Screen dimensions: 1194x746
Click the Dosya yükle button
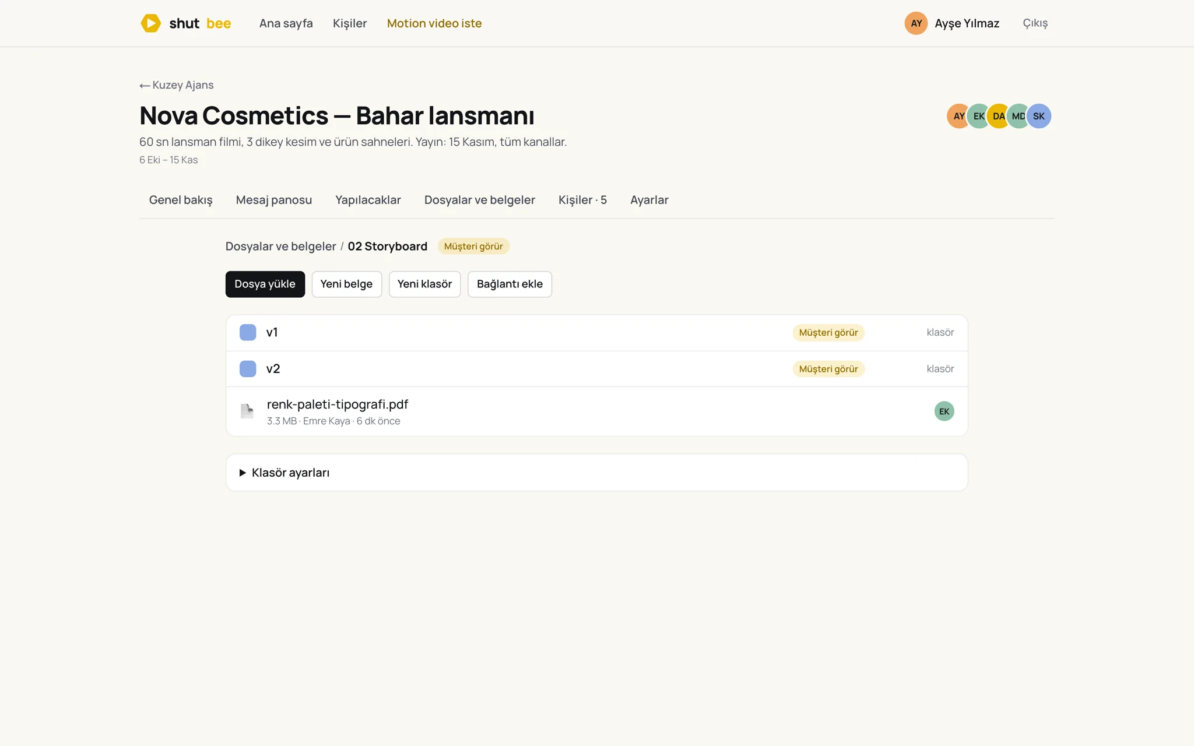[265, 284]
